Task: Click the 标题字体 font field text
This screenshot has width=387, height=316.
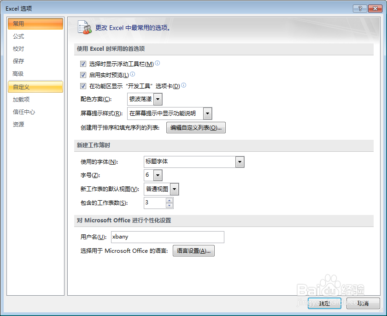Action: (x=157, y=161)
